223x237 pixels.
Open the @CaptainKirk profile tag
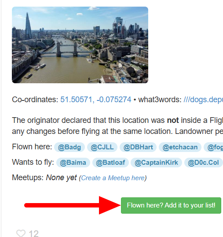click(156, 163)
